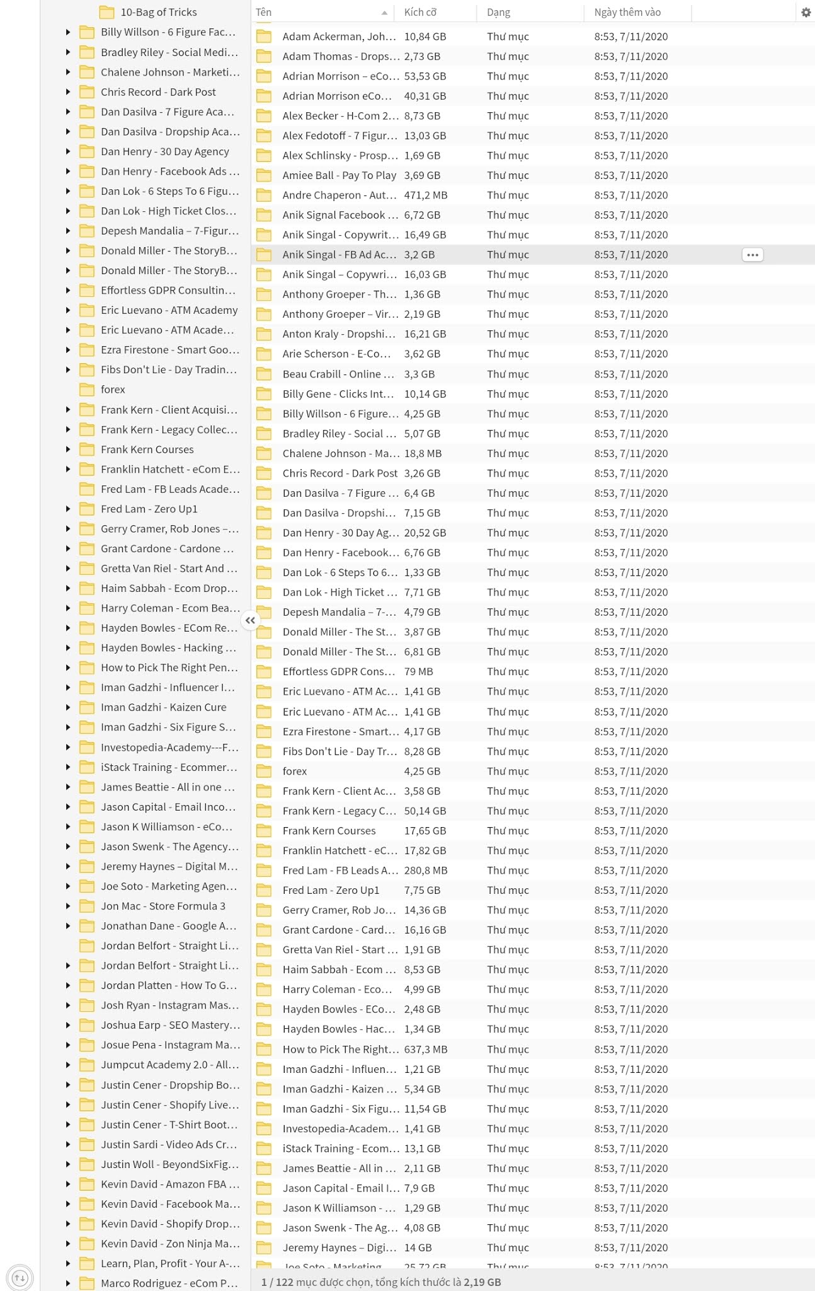This screenshot has height=1291, width=815.
Task: Click folder icon for Frank Kern Courses list row
Action: pos(264,831)
